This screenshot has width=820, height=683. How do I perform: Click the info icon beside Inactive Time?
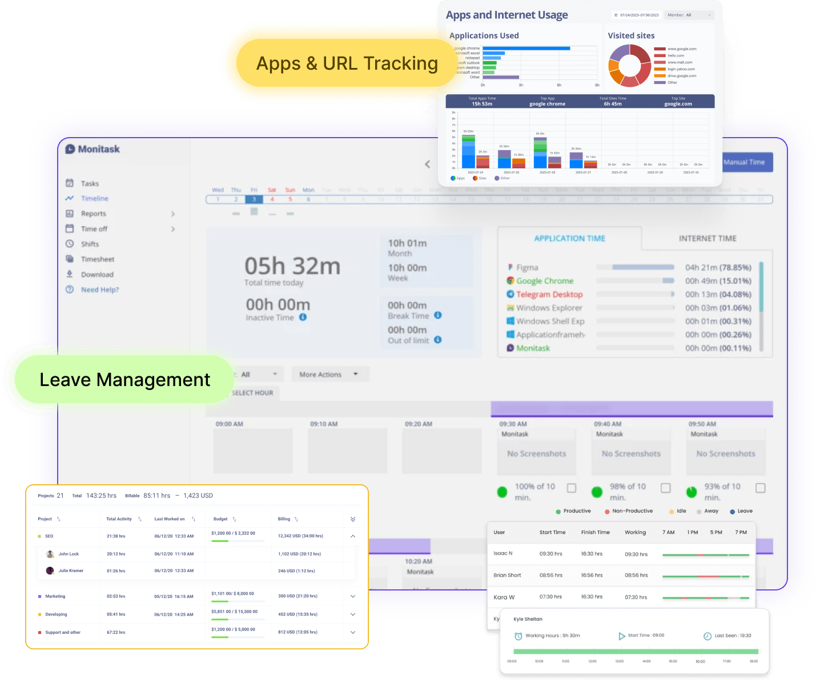pyautogui.click(x=303, y=317)
